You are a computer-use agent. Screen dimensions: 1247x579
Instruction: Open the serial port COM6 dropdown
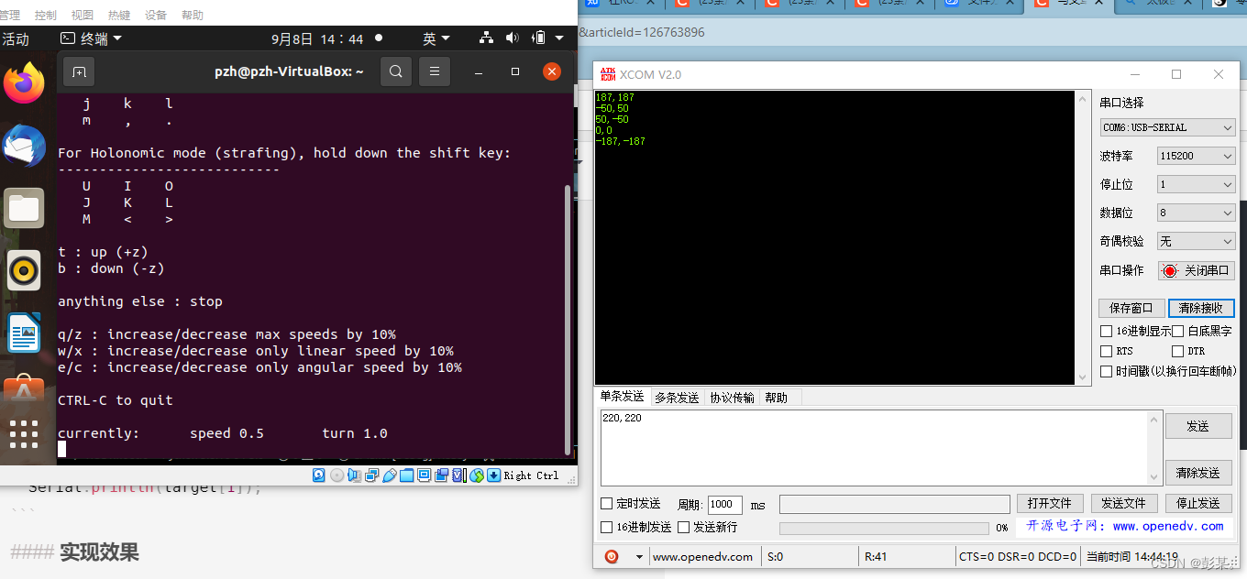coord(1168,127)
